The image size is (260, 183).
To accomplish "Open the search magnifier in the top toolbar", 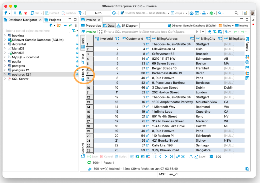I will click(236, 13).
